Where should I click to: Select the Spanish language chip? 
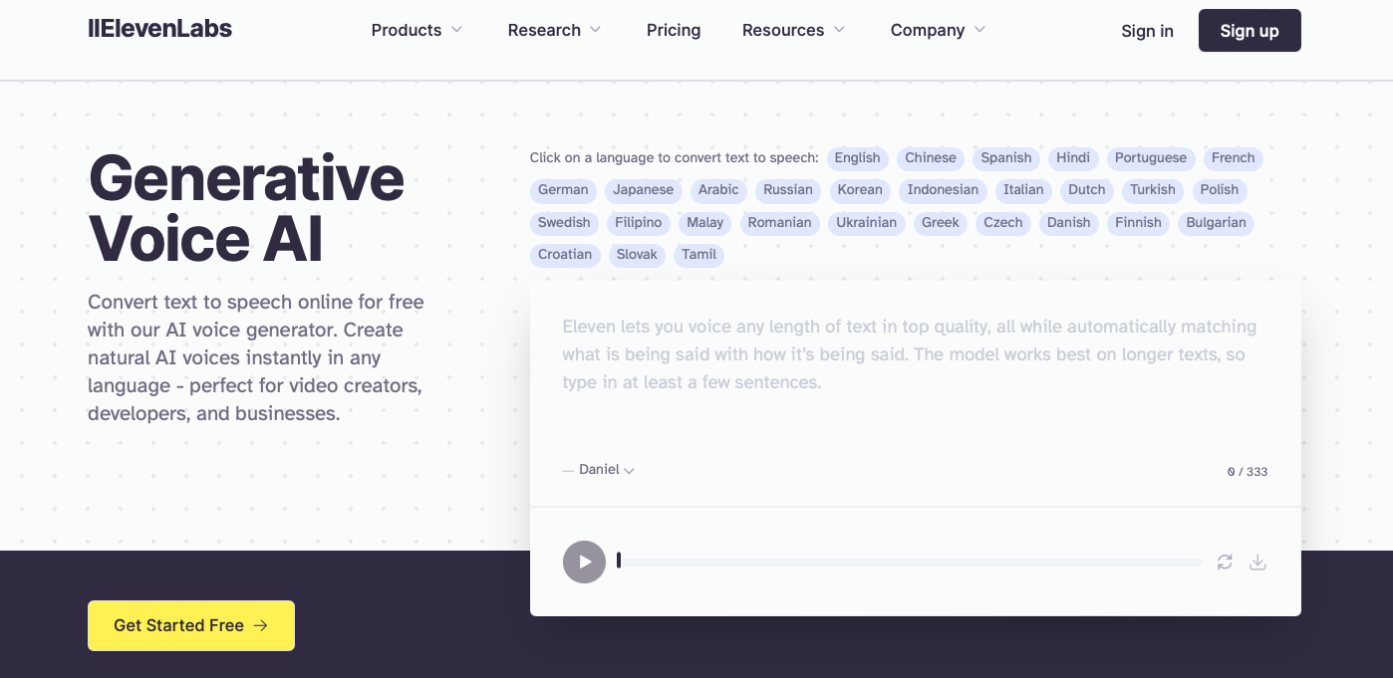(1006, 158)
